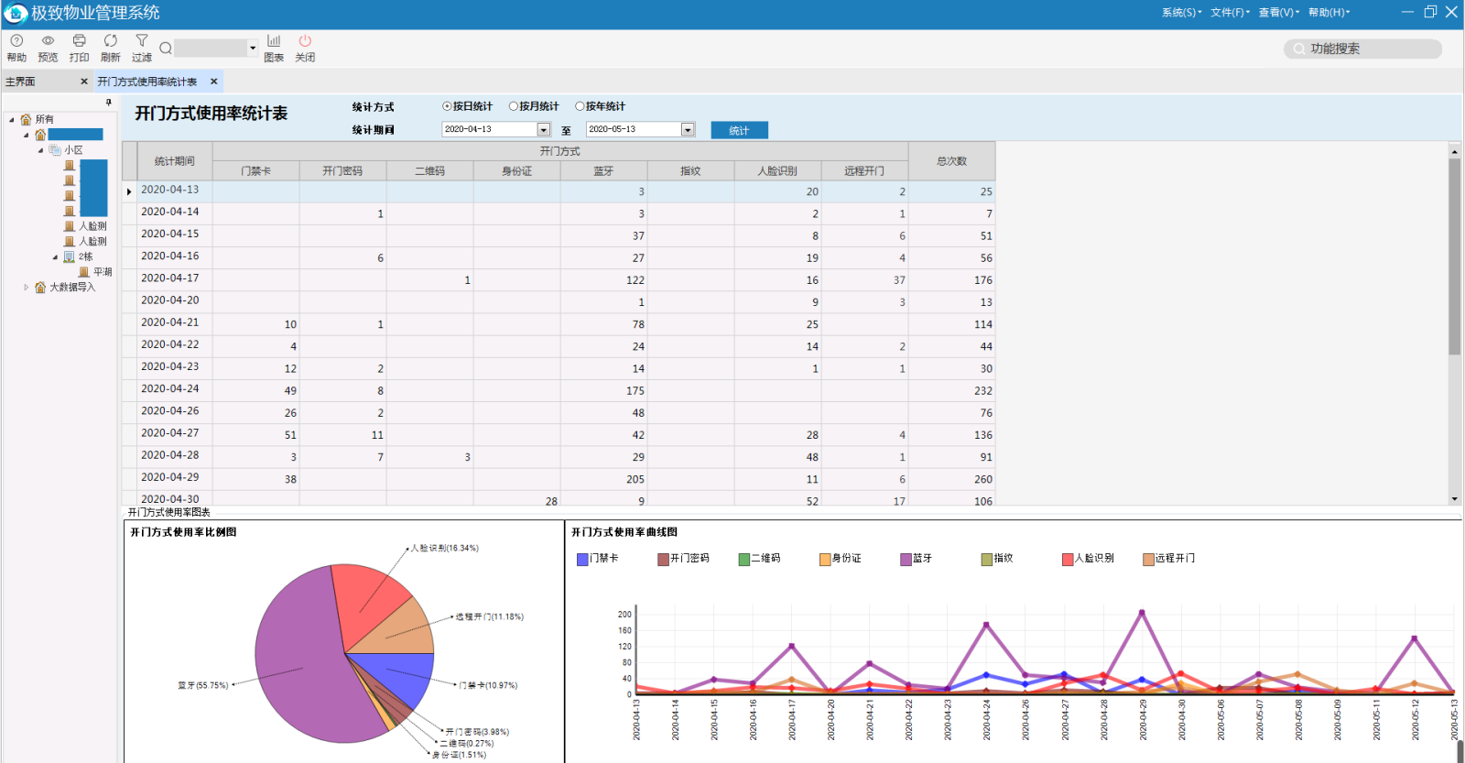Close the 开门方式使用率统计表 tab
This screenshot has height=763, width=1465.
(213, 82)
